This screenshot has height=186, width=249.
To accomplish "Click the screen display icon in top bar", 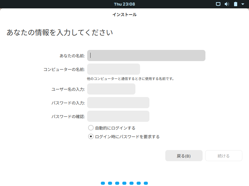I will [218, 4].
